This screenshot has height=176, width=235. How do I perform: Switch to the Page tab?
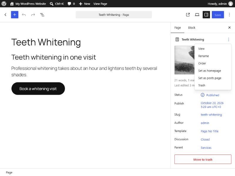[177, 28]
